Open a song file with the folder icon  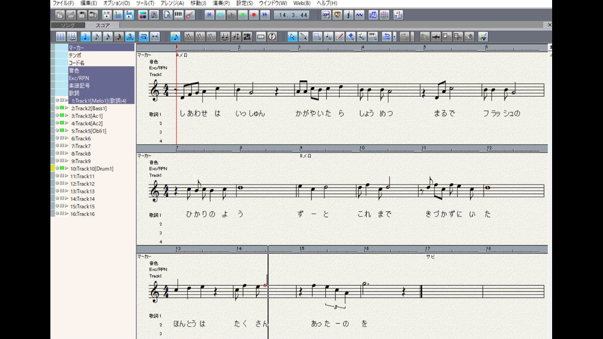pos(71,15)
